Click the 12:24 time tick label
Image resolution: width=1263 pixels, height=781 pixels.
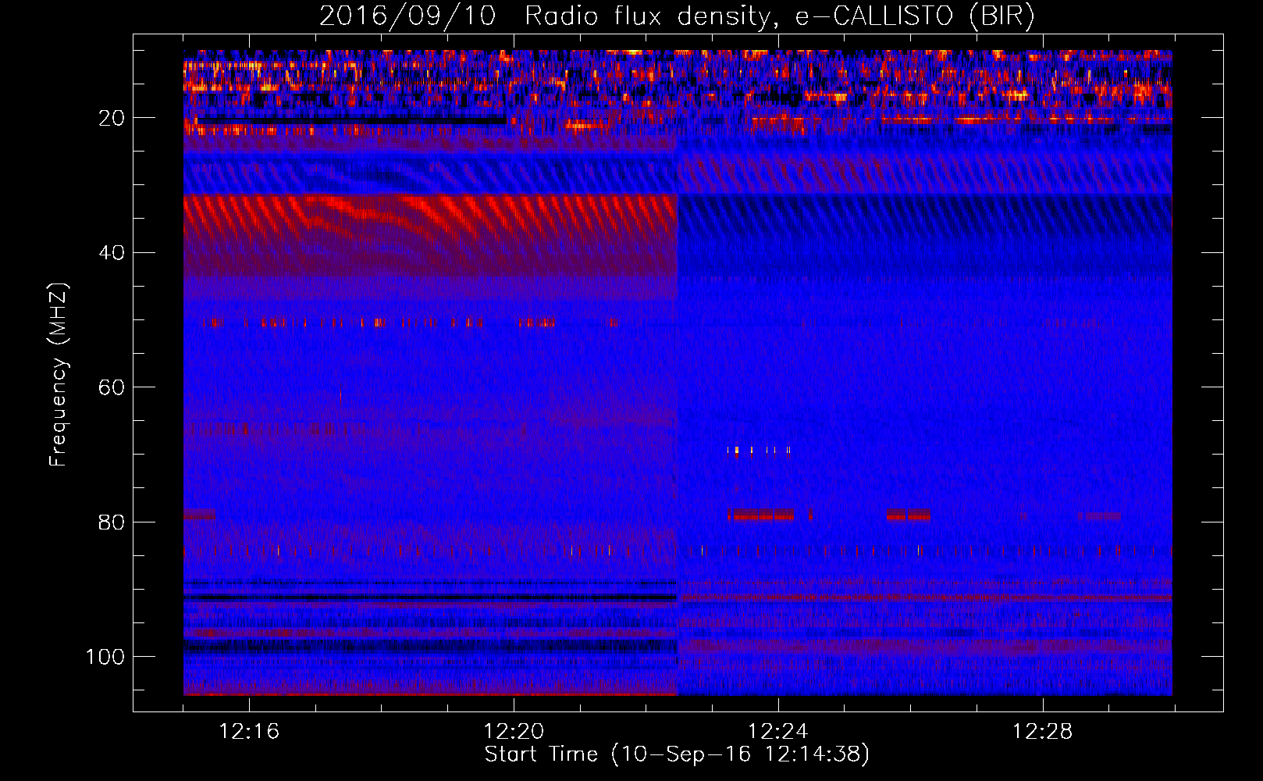(778, 732)
